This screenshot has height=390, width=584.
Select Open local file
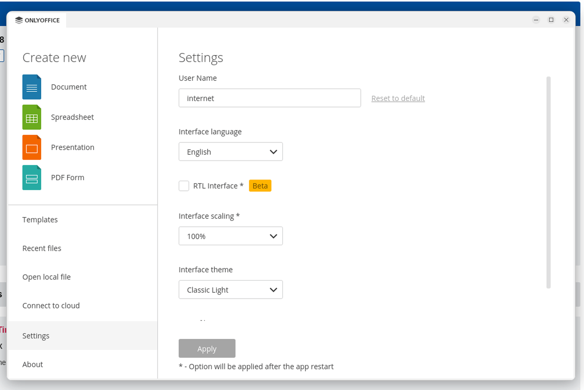46,277
